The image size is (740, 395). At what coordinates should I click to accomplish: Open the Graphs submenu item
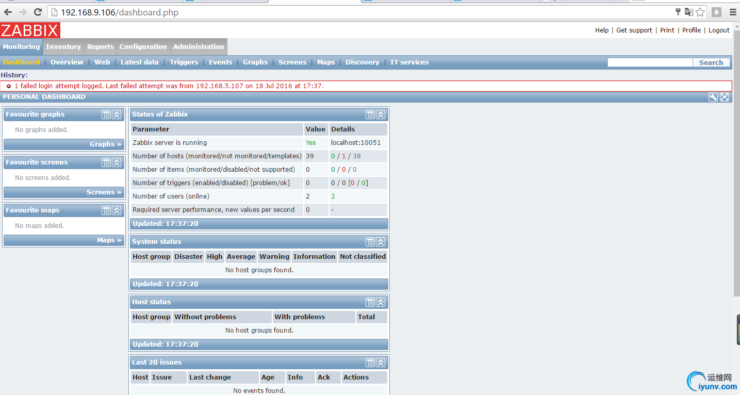pyautogui.click(x=255, y=62)
